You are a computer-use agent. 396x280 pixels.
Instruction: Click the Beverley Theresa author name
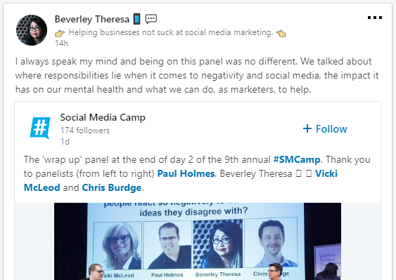(x=92, y=19)
